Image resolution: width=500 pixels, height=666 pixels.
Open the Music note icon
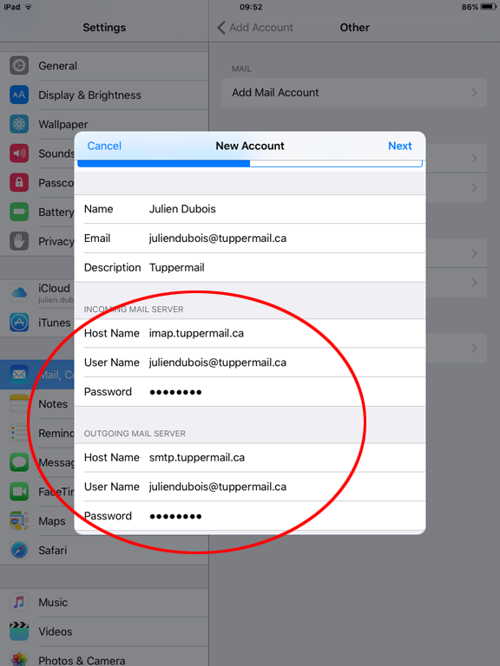tap(19, 603)
